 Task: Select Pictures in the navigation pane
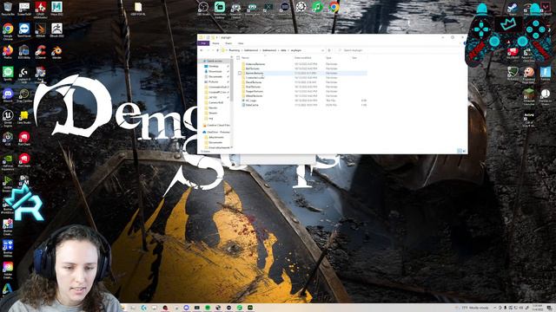[x=214, y=81]
